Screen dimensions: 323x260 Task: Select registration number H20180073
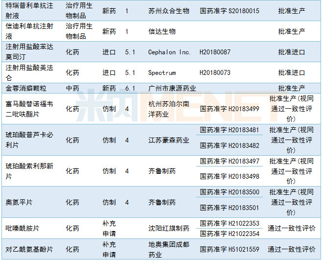215,73
